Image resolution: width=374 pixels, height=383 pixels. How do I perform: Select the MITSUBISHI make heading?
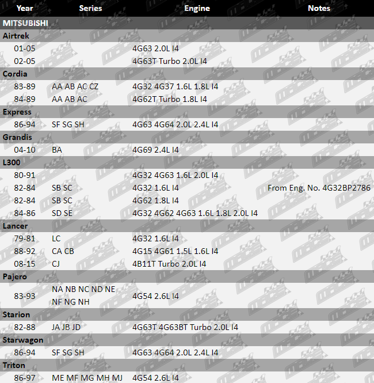(x=25, y=23)
